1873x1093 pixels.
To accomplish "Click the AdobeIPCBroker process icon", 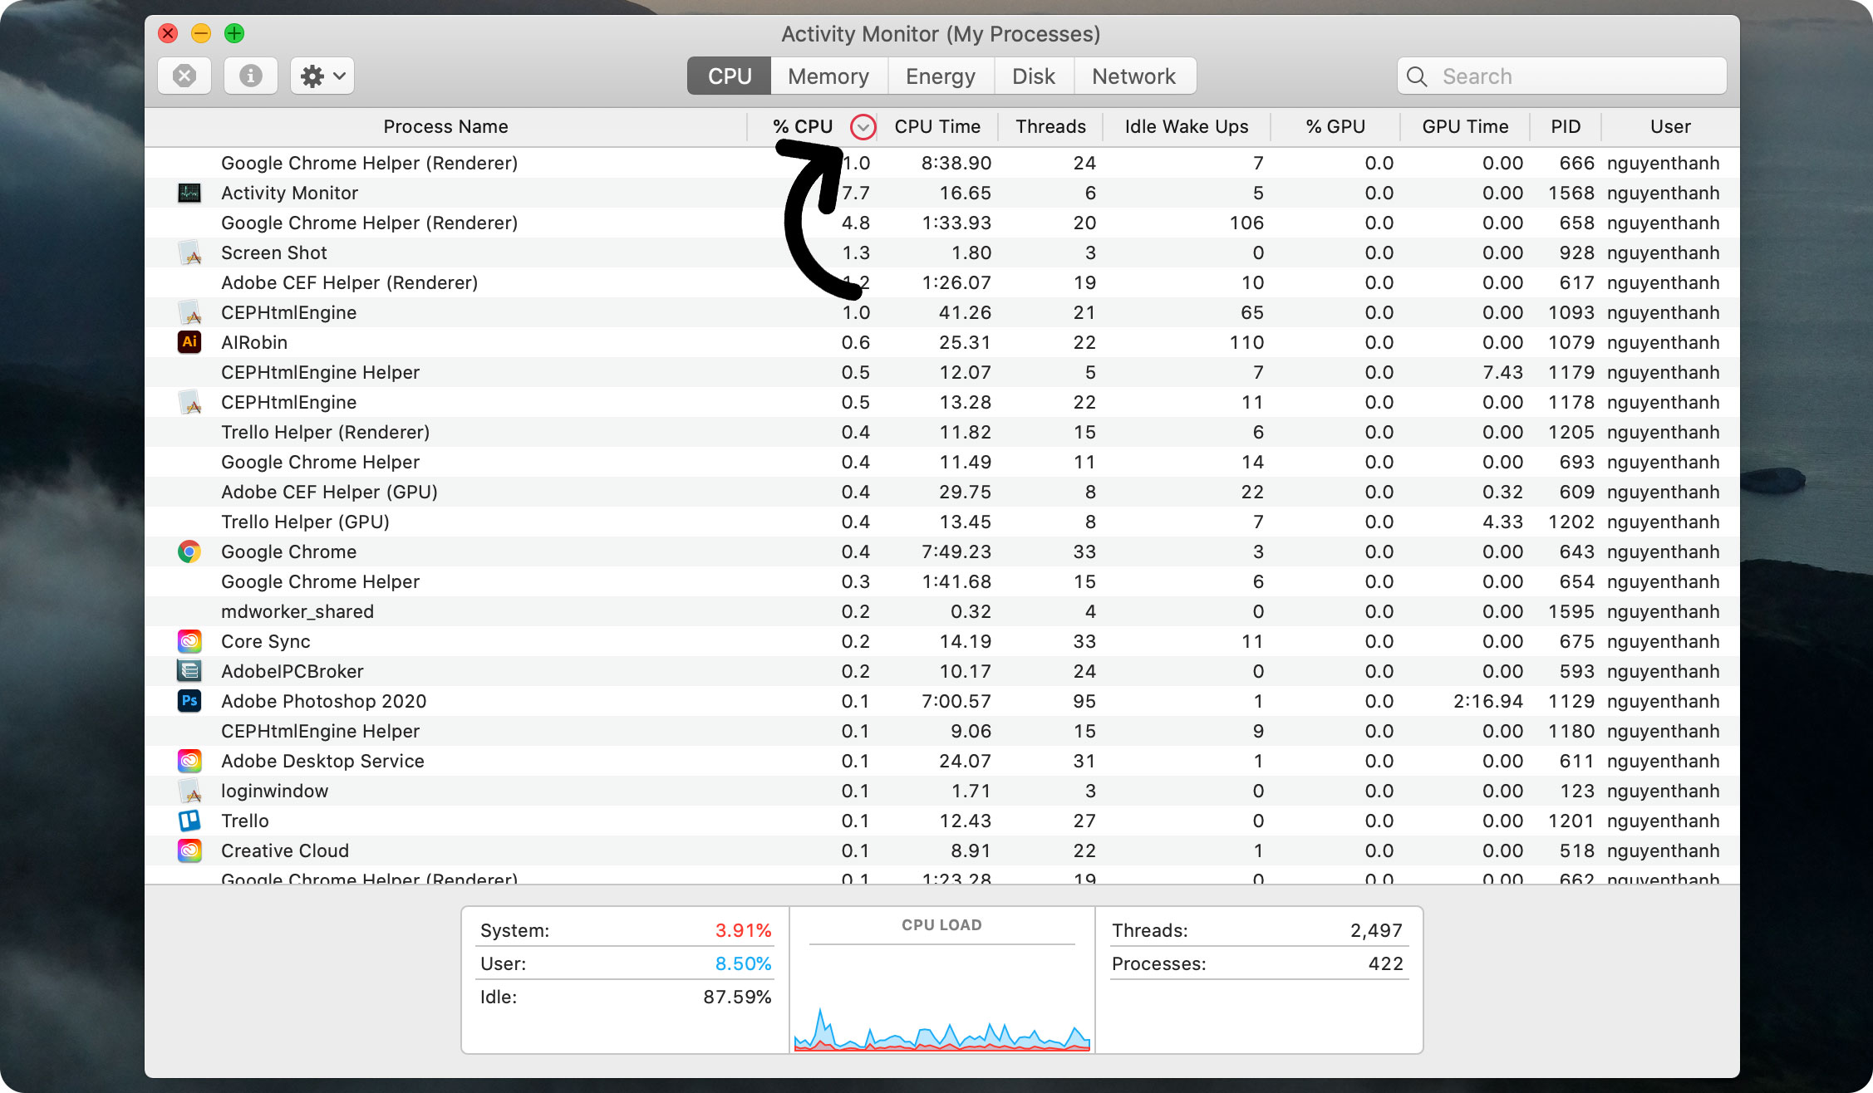I will pos(189,671).
